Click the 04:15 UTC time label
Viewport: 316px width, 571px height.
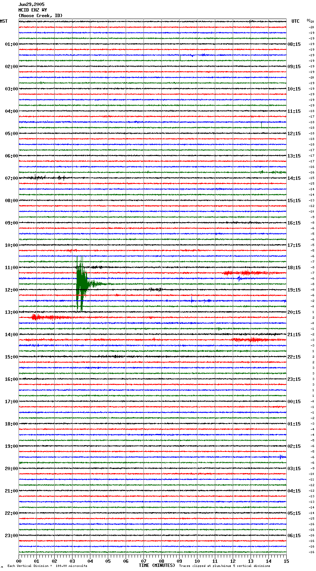point(294,491)
